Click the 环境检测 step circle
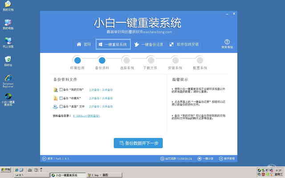Image resolution: width=285 pixels, height=178 pixels. coord(77,60)
